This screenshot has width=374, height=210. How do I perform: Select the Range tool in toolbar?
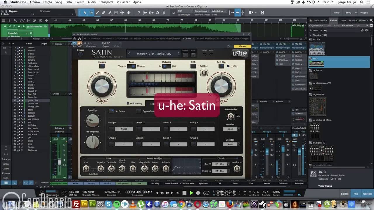click(91, 13)
